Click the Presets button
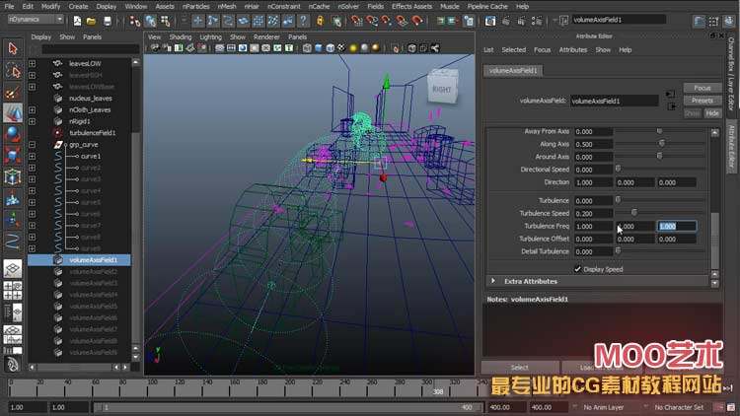The image size is (740, 416). point(702,101)
